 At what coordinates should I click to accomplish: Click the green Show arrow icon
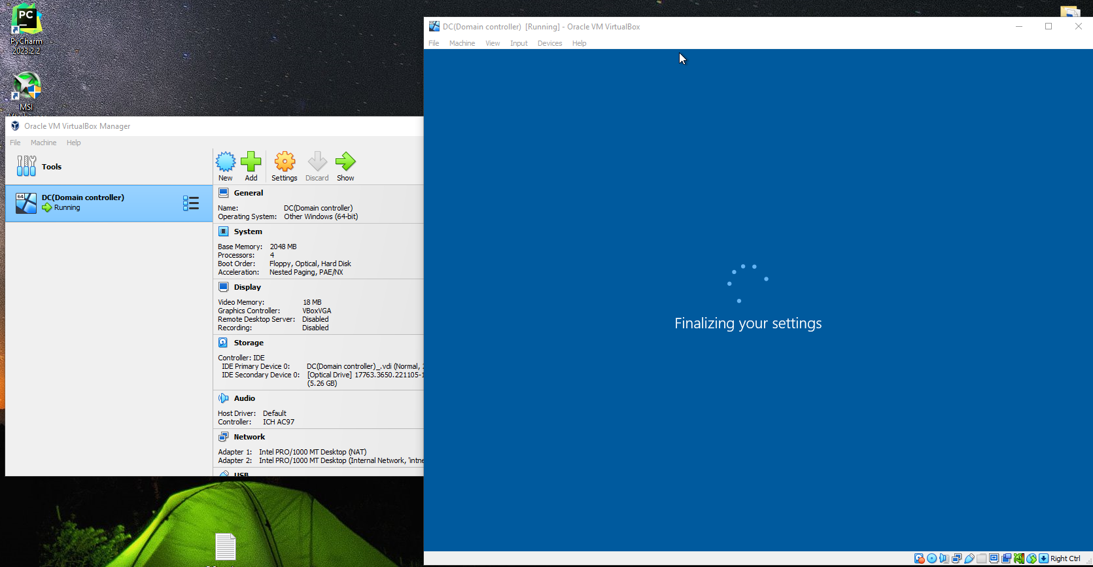(345, 162)
